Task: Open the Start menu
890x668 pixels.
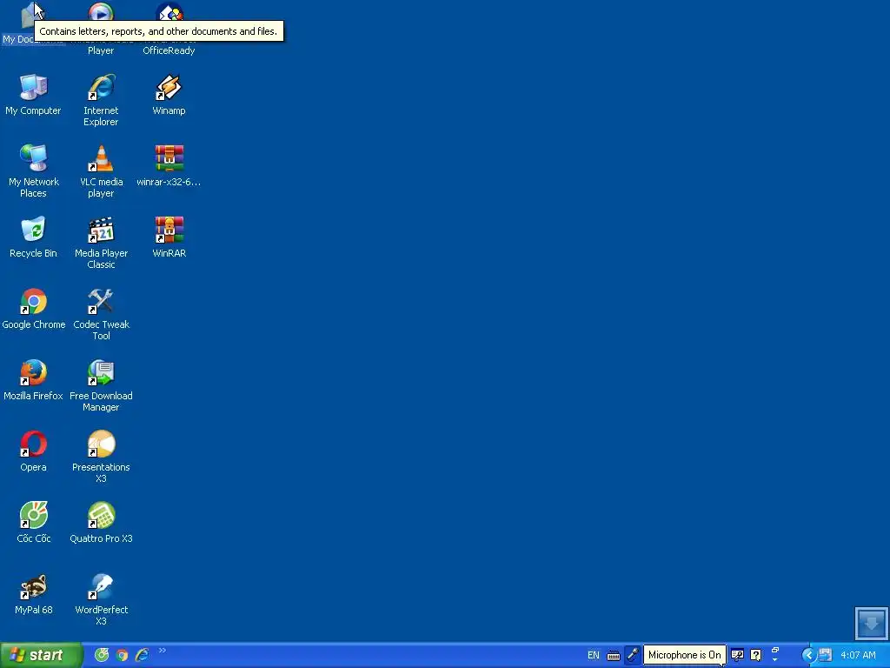Action: click(41, 656)
